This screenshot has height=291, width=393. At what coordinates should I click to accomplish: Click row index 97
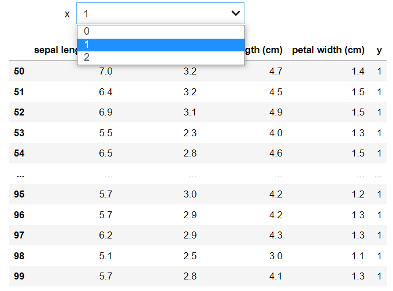click(x=19, y=235)
